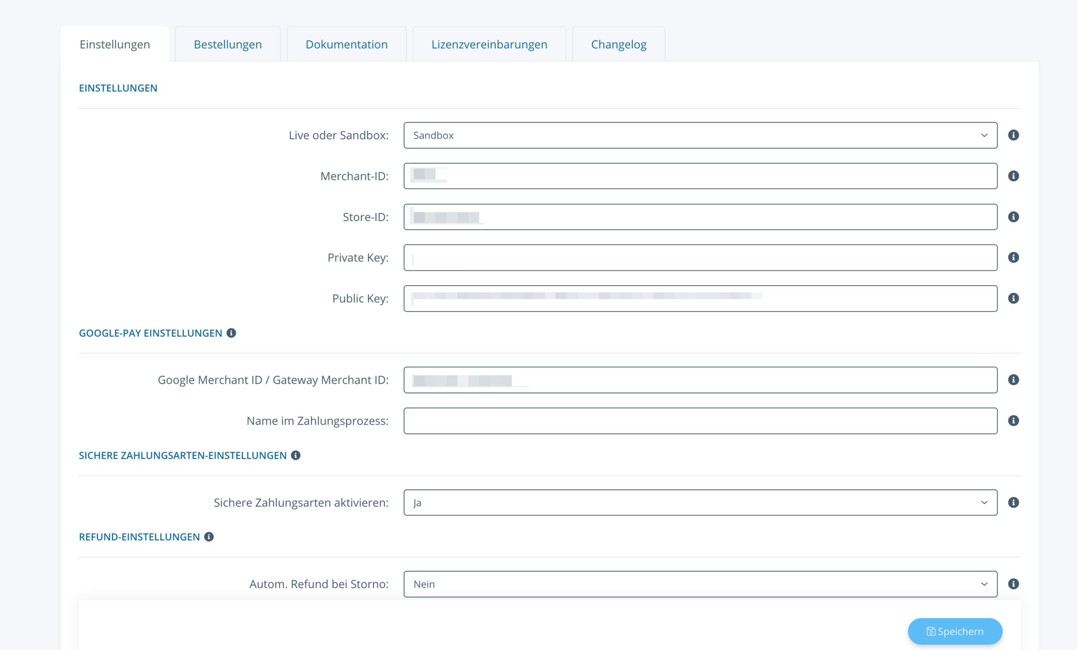Click info icon next to Google-Pay Einstellungen heading

click(x=231, y=333)
